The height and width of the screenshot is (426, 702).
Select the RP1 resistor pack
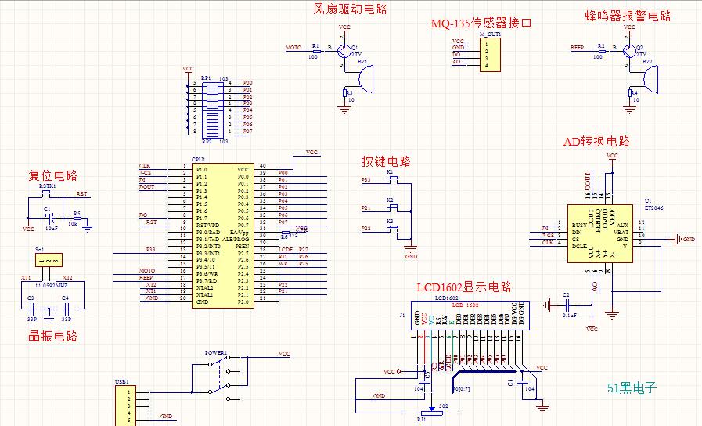[x=213, y=96]
